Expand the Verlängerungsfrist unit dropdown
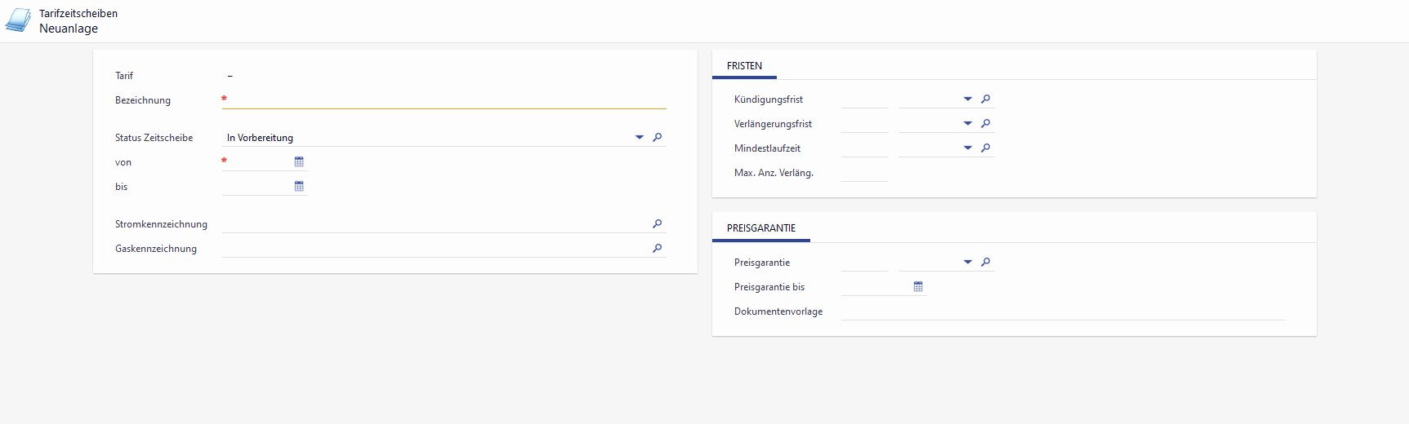This screenshot has height=424, width=1409. (x=968, y=124)
